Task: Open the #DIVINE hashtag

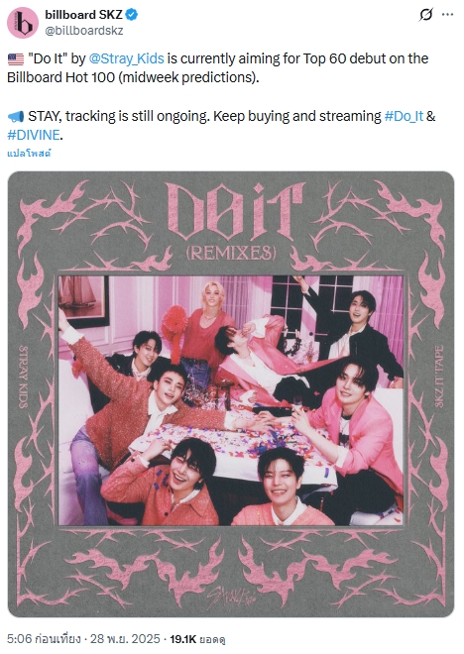Action: pyautogui.click(x=34, y=135)
